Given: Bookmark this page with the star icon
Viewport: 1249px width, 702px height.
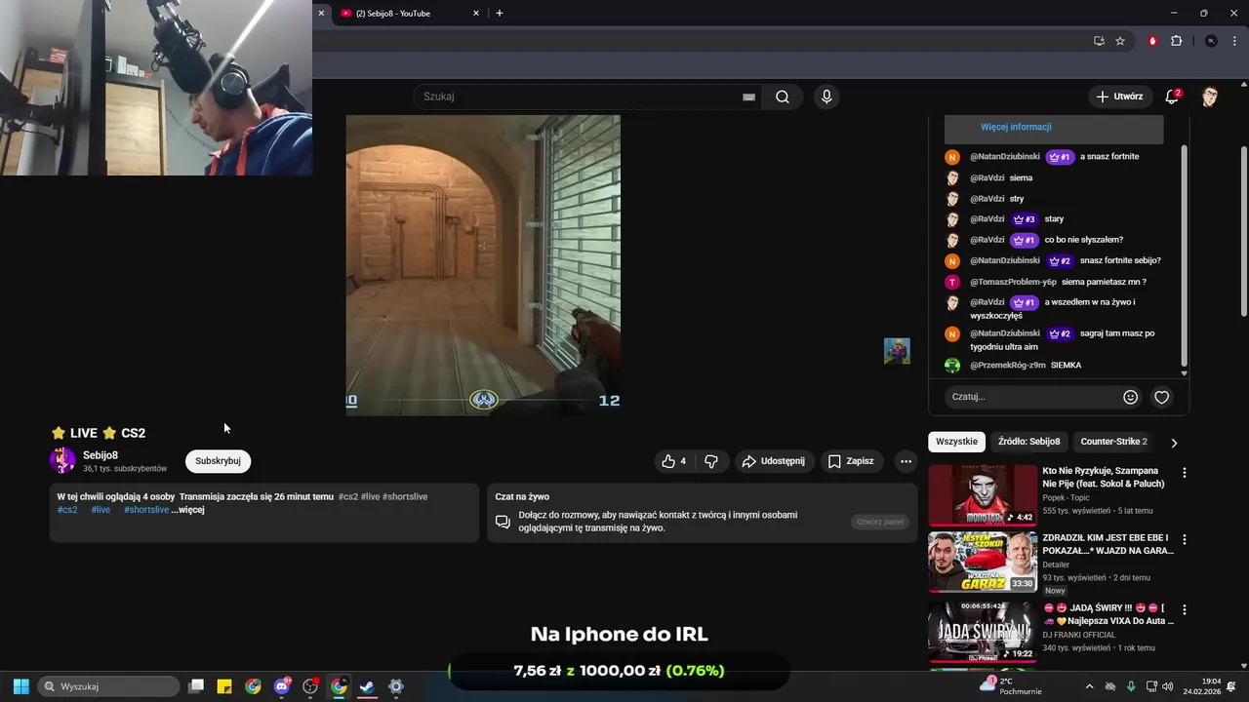Looking at the screenshot, I should coord(1120,41).
